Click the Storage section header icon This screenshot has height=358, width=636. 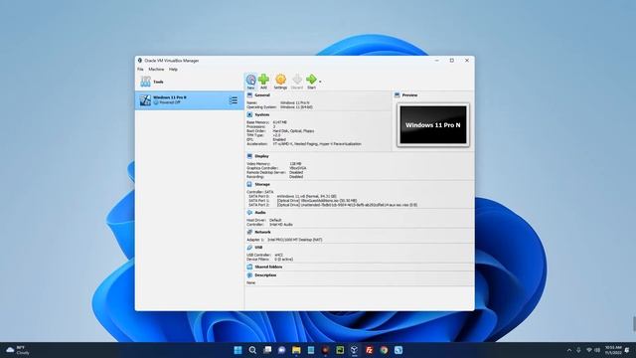tap(249, 184)
